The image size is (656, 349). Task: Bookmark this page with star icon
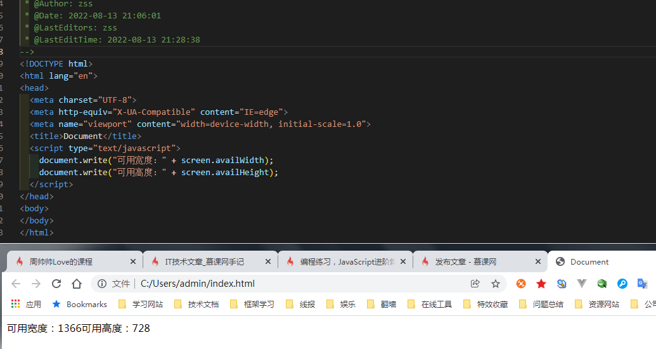(x=496, y=284)
